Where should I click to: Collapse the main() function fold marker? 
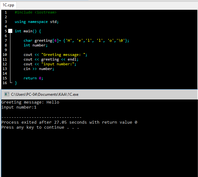click(x=10, y=31)
